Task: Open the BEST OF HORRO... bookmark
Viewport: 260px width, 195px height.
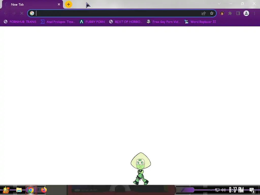Action: [125, 22]
